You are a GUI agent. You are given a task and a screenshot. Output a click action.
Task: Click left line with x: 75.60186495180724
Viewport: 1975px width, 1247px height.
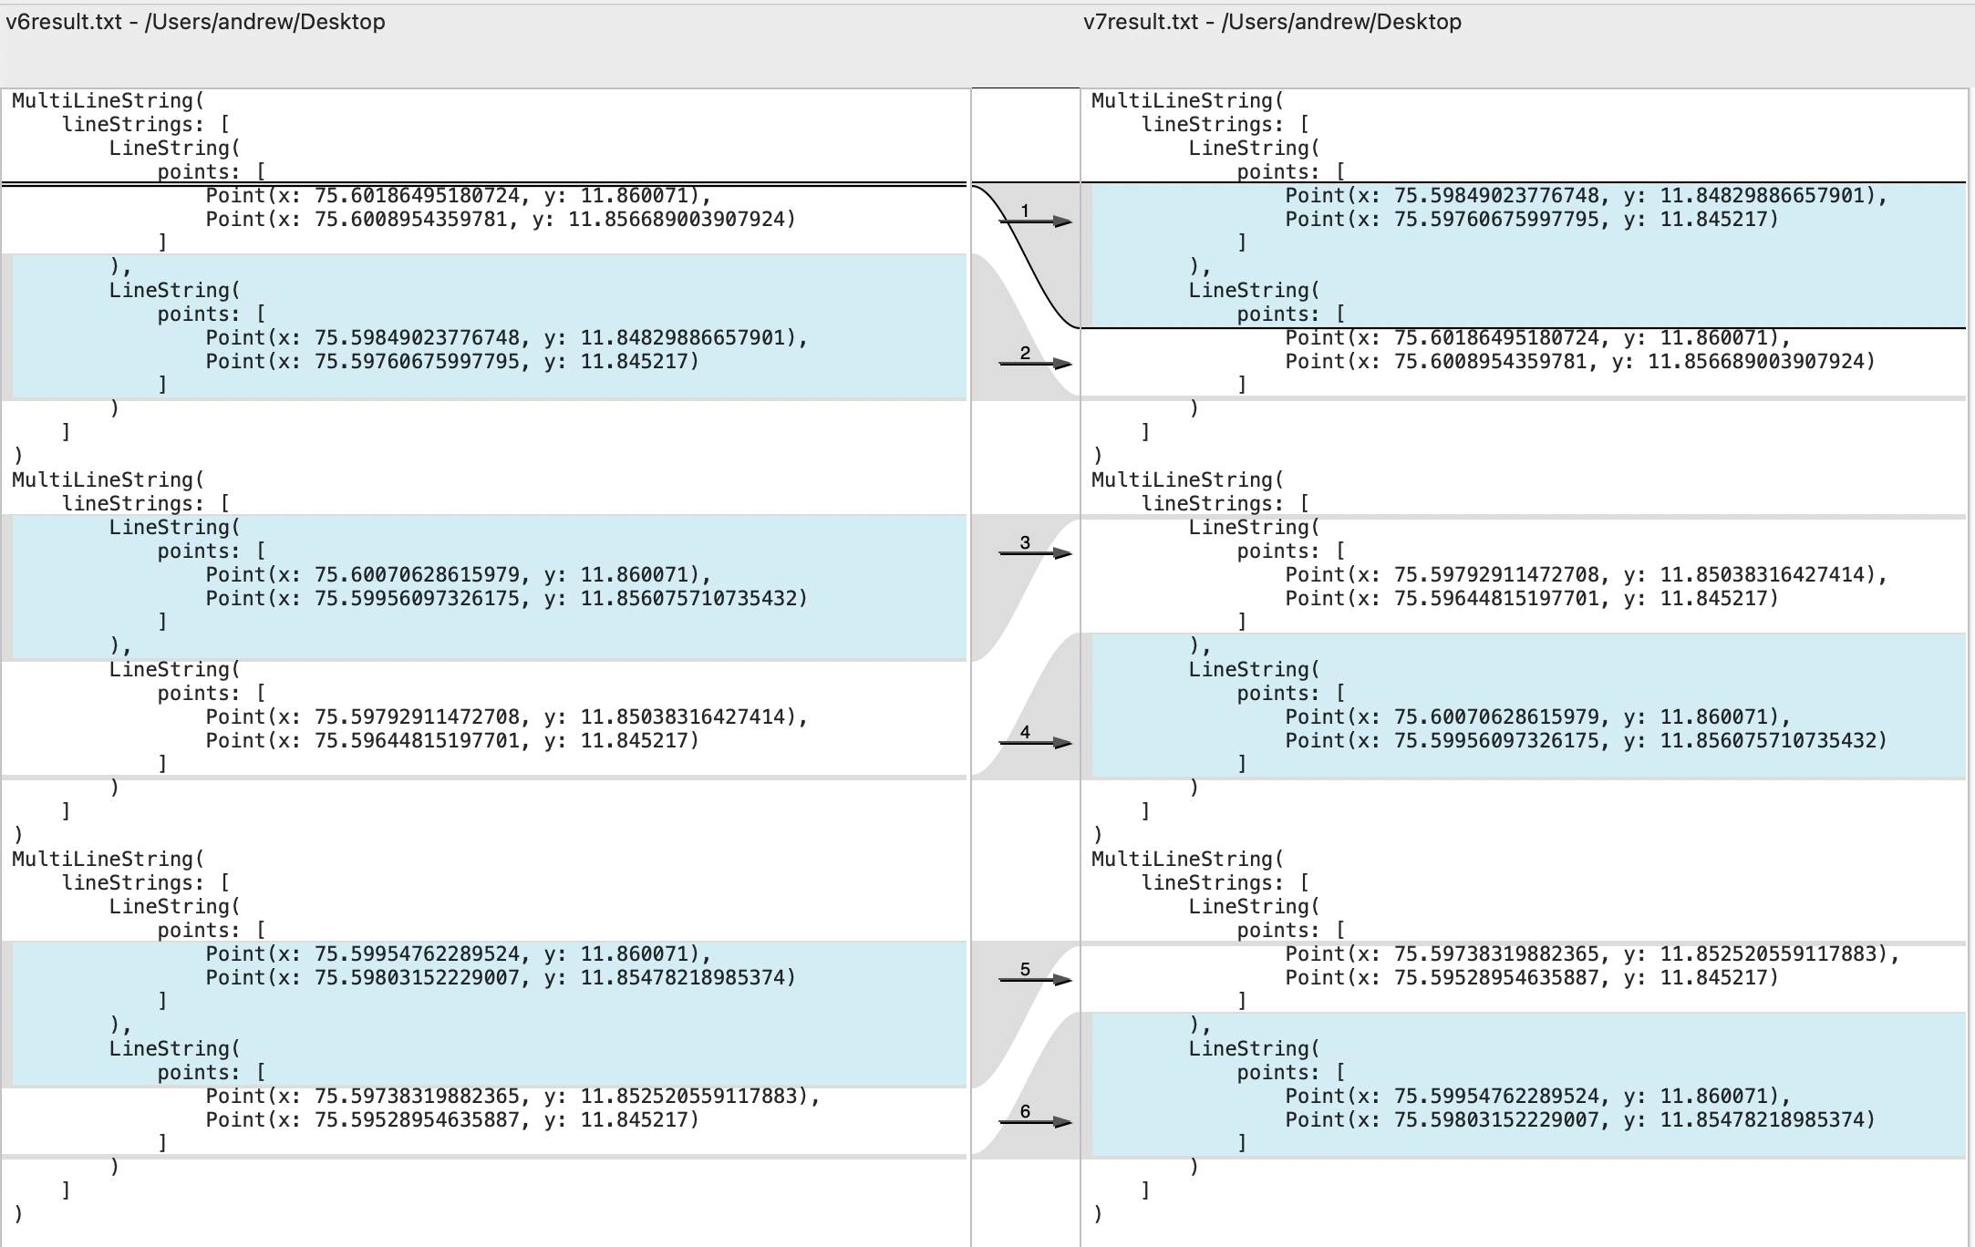coord(458,196)
